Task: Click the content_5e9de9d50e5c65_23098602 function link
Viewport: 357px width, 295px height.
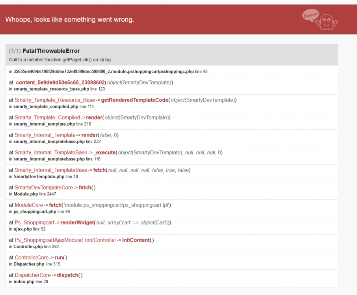Action: (60, 83)
